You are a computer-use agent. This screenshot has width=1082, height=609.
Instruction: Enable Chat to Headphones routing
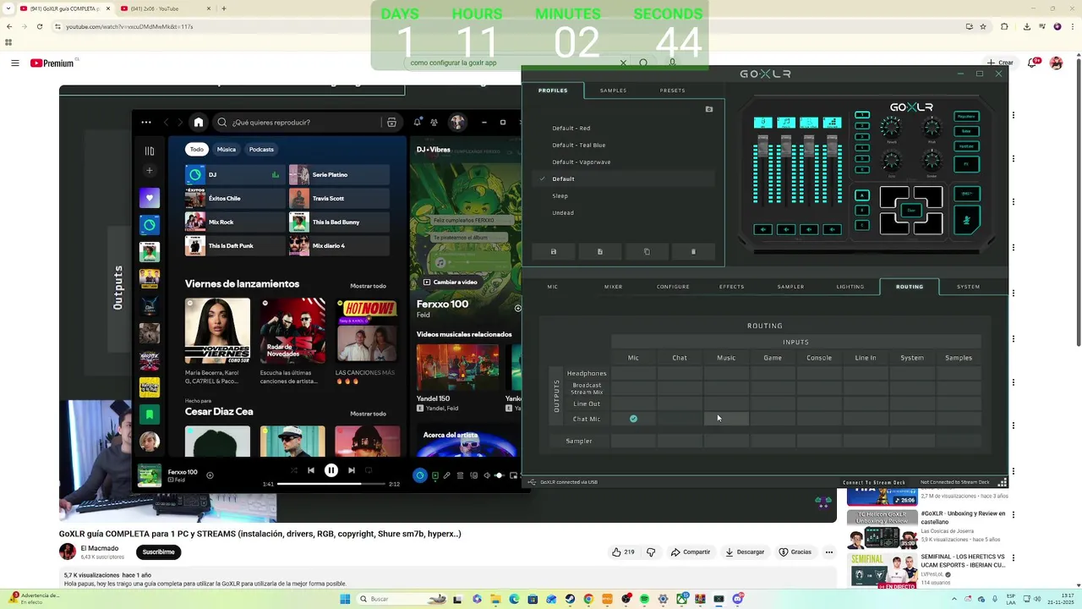(680, 373)
